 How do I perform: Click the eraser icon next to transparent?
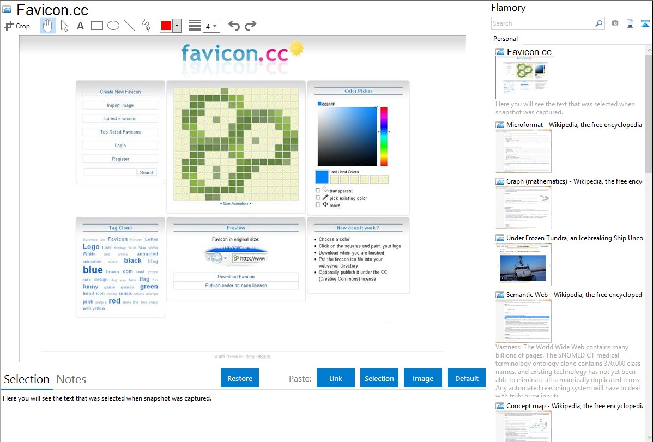325,190
